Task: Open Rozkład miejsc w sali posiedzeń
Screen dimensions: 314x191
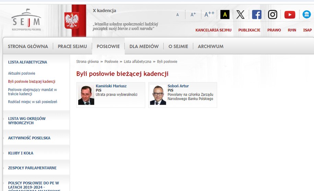Action: (x=33, y=102)
